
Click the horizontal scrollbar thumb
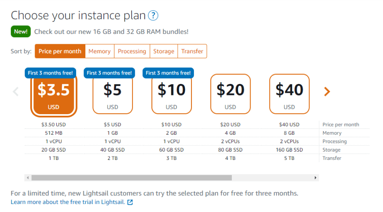(x=132, y=178)
